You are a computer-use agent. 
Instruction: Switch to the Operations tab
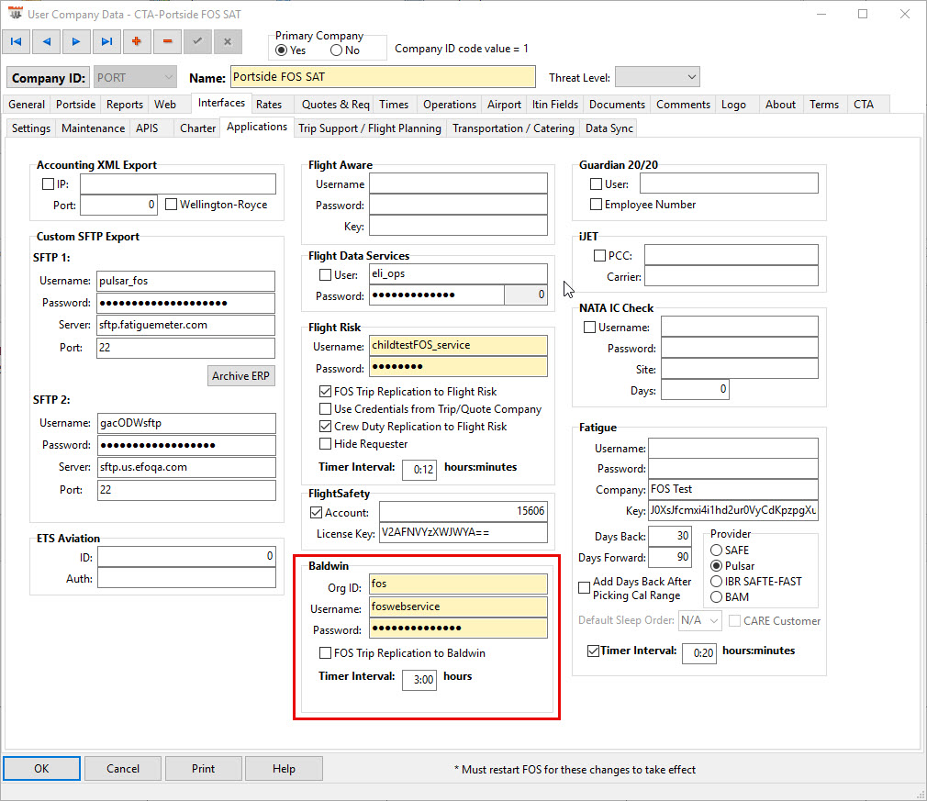pos(450,105)
